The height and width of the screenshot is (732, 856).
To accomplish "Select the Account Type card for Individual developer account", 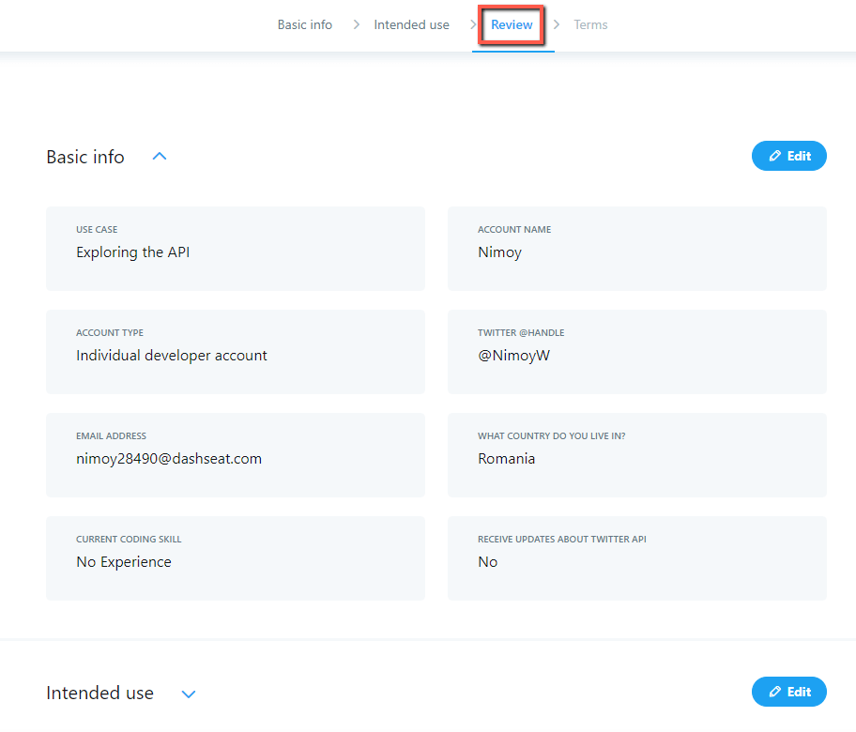I will point(235,352).
